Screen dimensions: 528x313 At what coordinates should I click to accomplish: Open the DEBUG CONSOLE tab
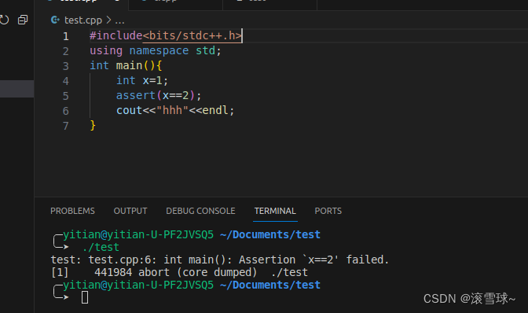point(200,211)
